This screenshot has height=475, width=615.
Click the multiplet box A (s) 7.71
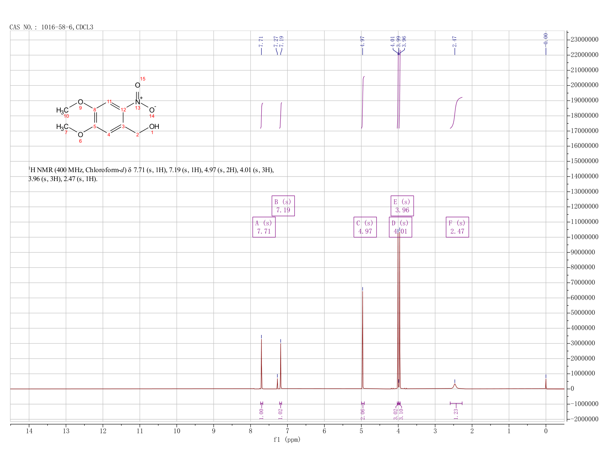[x=264, y=227]
